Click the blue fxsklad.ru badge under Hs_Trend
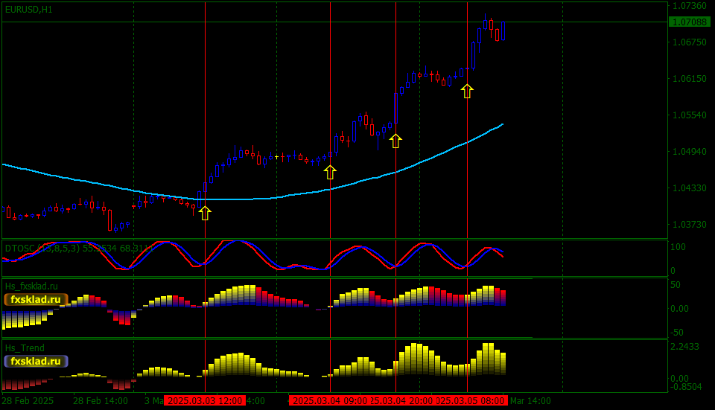This screenshot has height=410, width=715. click(36, 361)
